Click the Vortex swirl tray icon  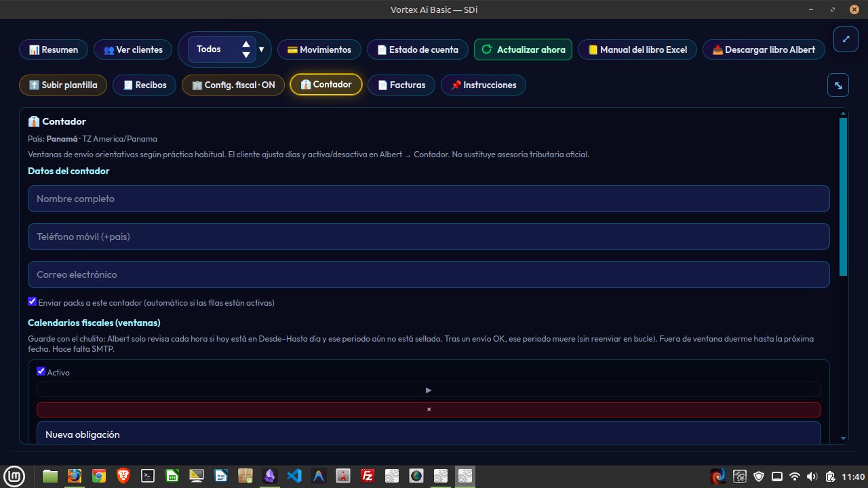718,476
